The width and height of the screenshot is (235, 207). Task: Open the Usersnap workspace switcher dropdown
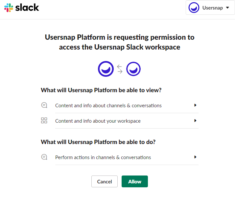210,8
